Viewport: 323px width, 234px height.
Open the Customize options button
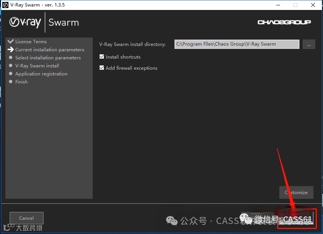[296, 192]
